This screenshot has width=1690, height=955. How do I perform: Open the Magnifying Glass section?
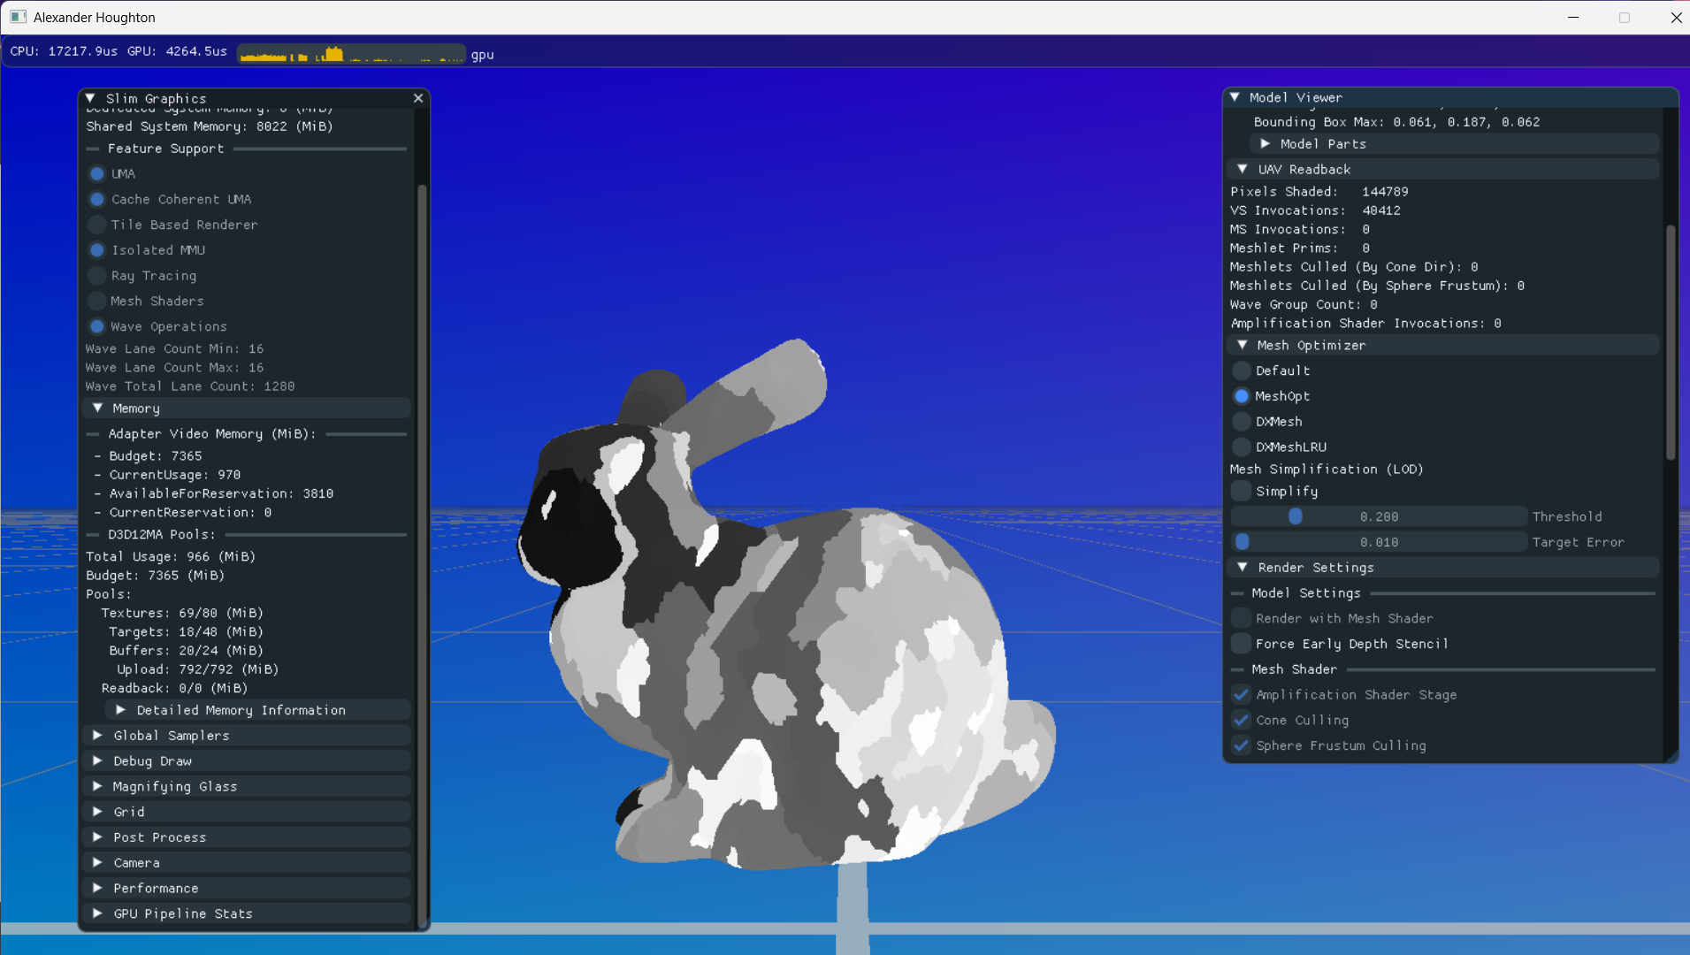coord(98,786)
